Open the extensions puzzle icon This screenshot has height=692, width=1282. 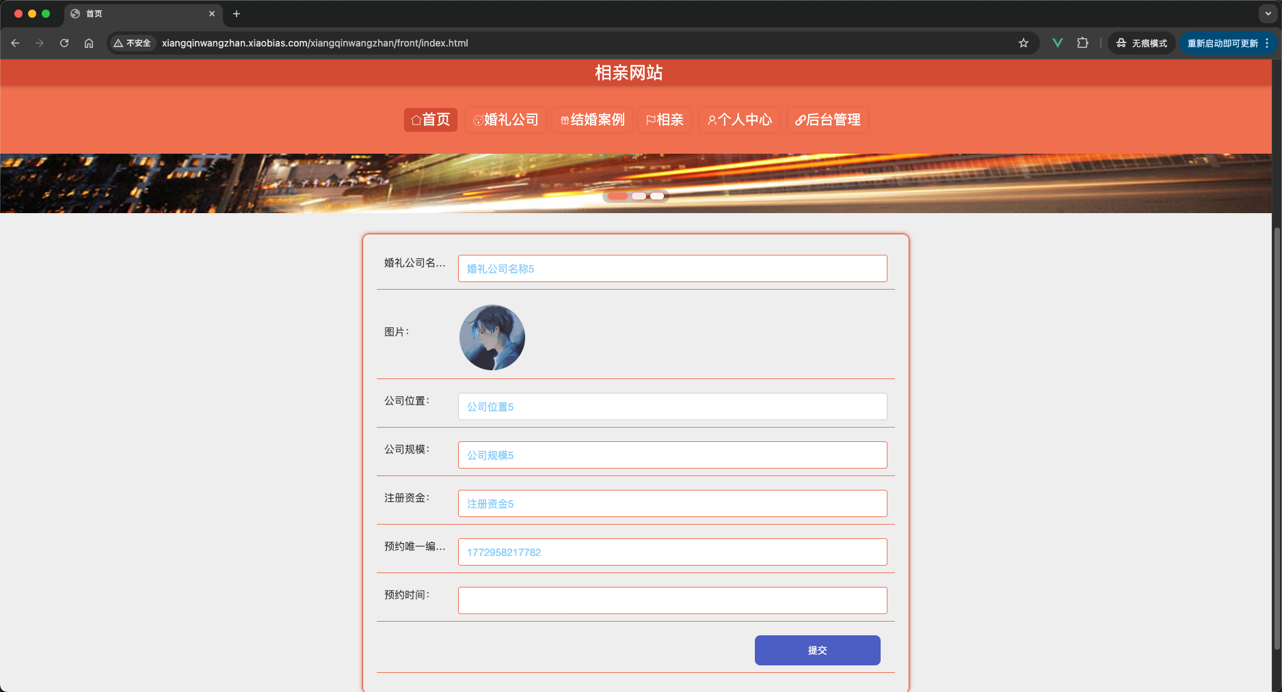1082,43
